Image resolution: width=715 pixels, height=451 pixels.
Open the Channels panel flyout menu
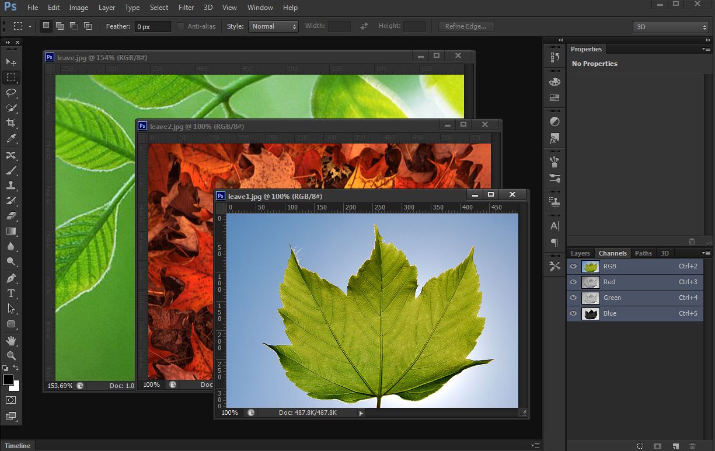tap(706, 253)
